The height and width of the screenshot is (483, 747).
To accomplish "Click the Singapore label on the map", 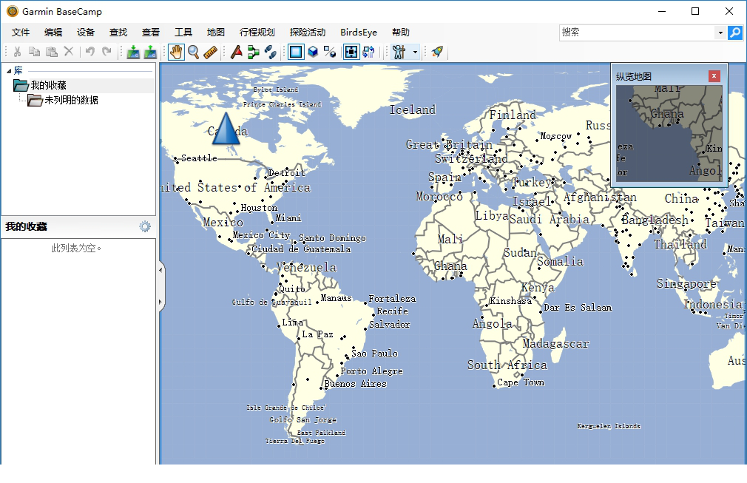I will click(x=686, y=284).
